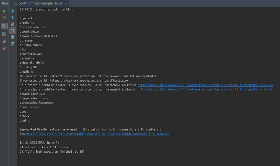Click the 'Run:' tool window label
This screenshot has width=280, height=166.
click(x=5, y=3)
